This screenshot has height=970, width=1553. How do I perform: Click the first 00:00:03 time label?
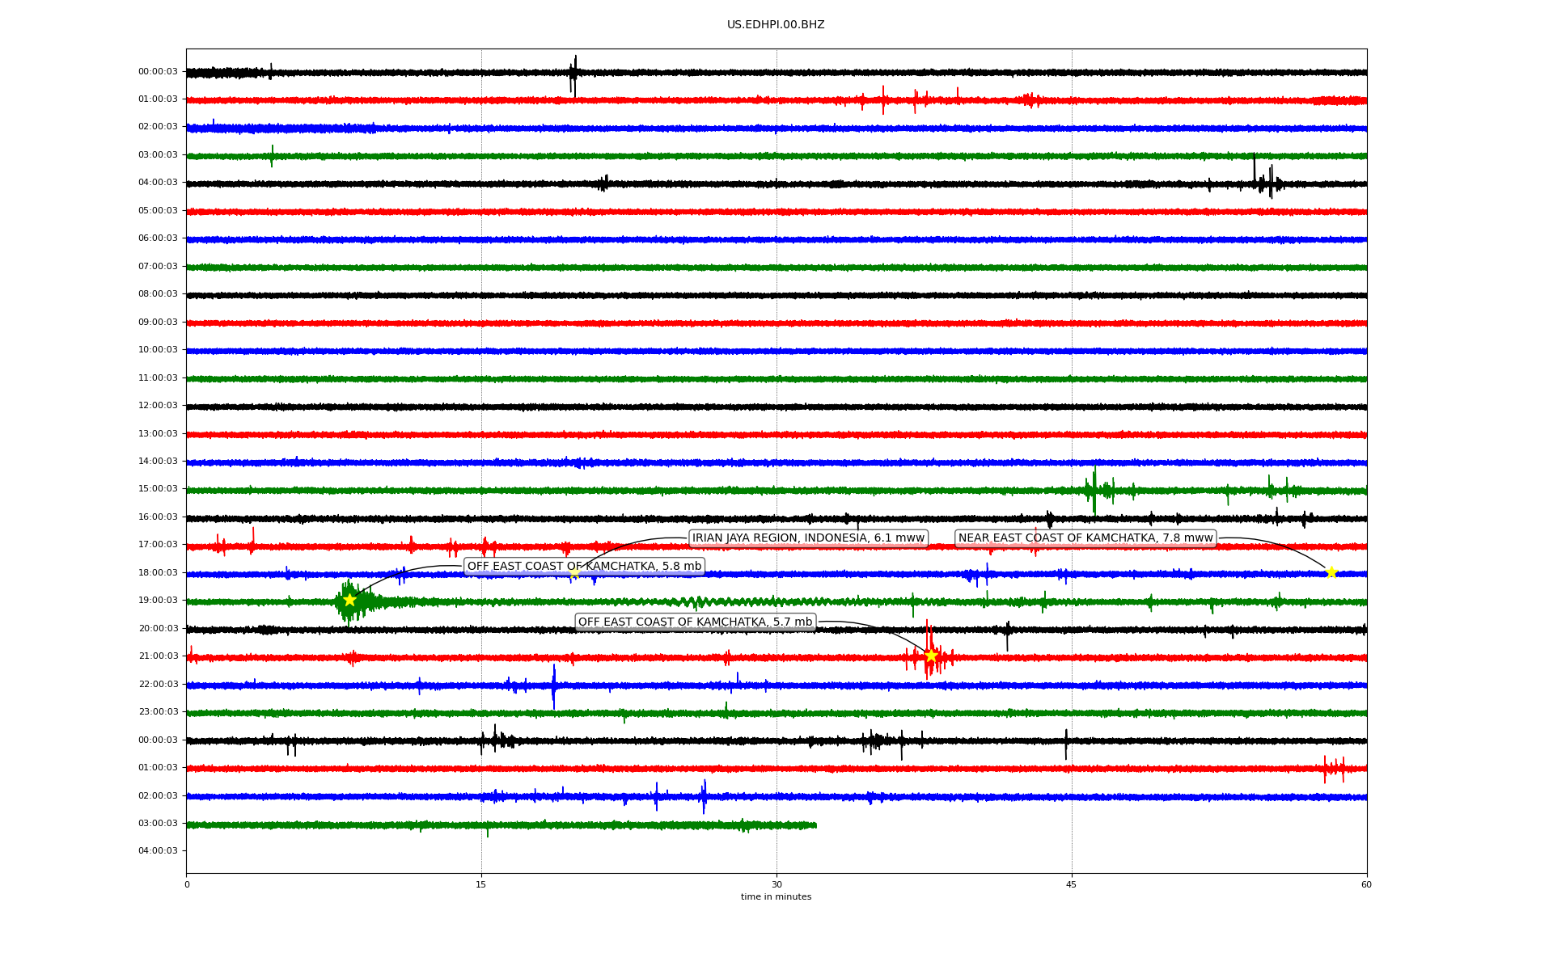(158, 72)
